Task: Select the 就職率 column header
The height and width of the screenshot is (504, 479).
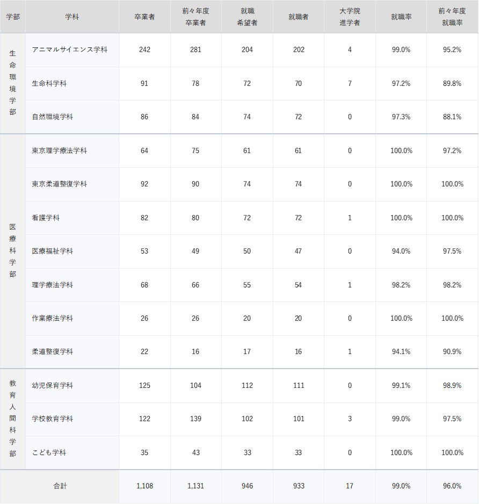Action: [x=401, y=17]
